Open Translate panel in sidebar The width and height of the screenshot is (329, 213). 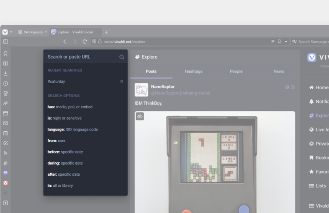[6, 103]
